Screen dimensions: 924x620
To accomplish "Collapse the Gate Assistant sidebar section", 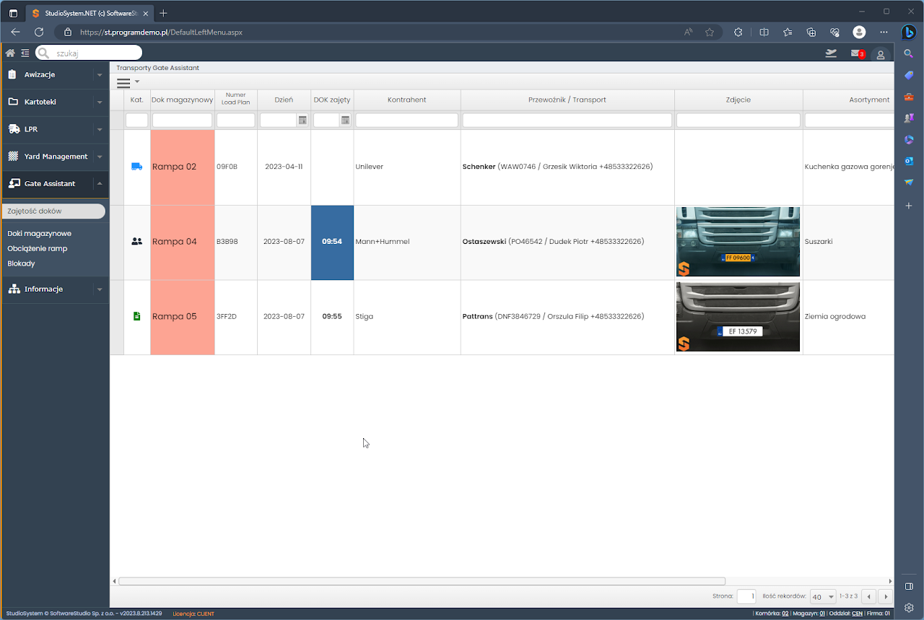I will 100,183.
